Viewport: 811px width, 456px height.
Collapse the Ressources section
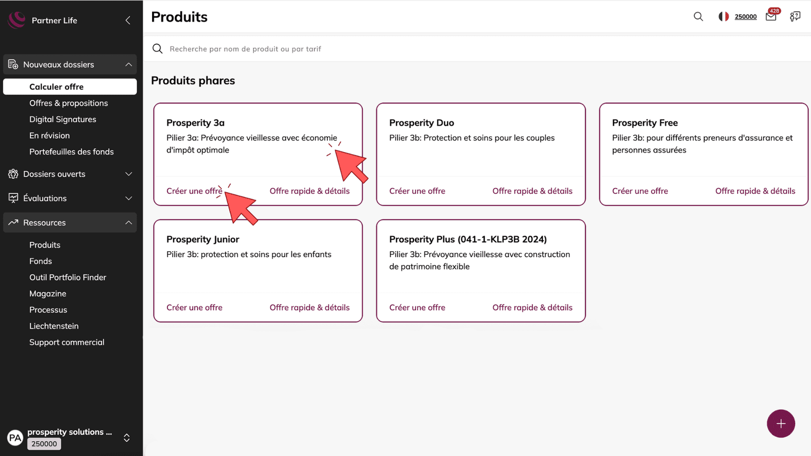pyautogui.click(x=128, y=223)
